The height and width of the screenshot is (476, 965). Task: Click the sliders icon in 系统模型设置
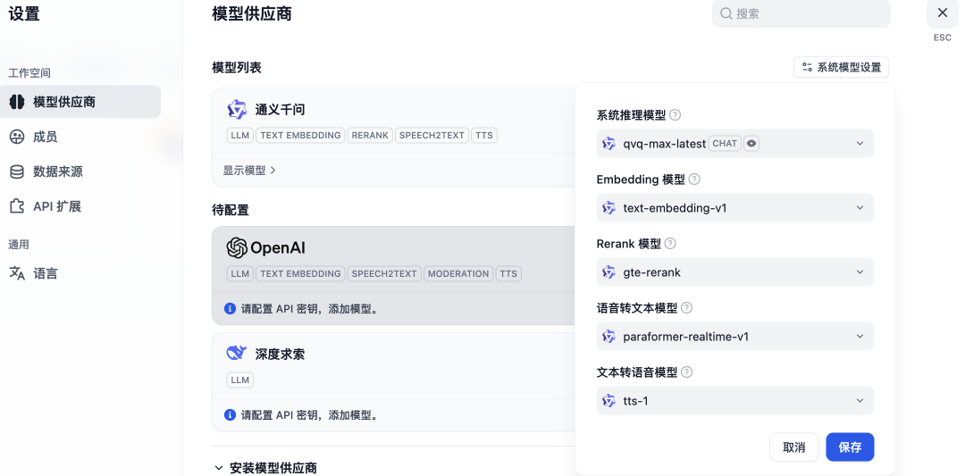[x=806, y=67]
